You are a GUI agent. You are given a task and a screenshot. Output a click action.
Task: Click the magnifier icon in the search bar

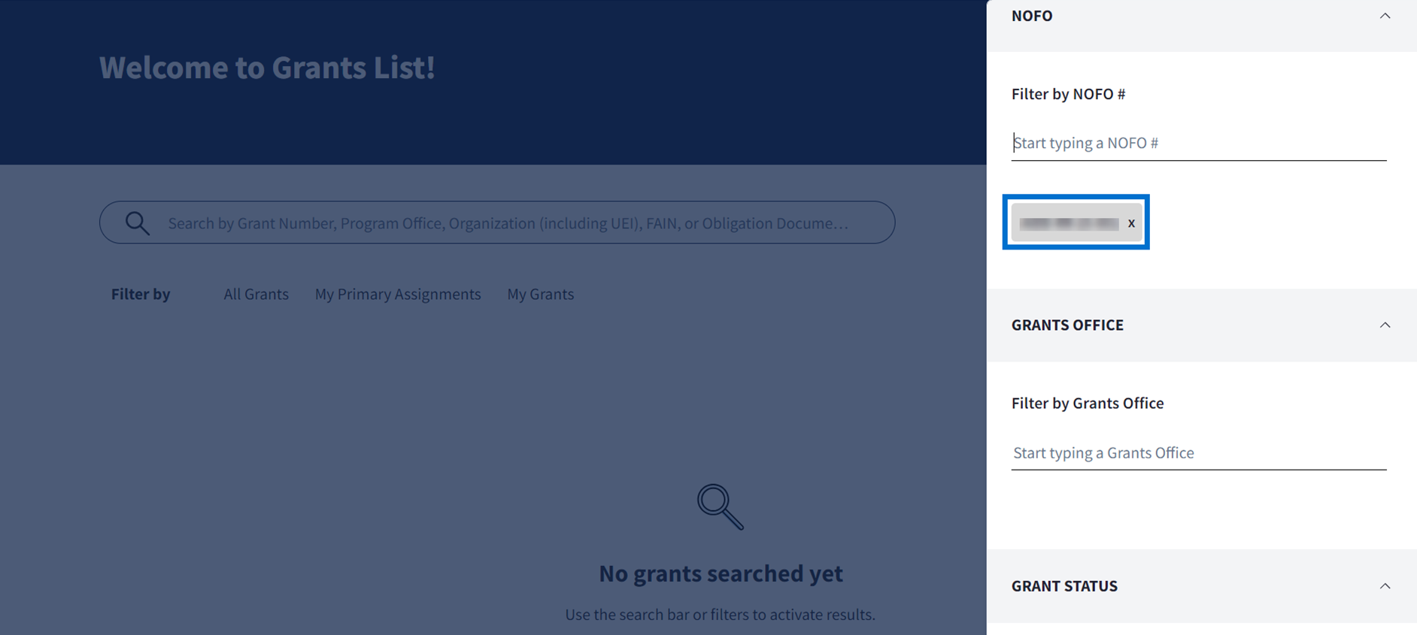click(137, 223)
